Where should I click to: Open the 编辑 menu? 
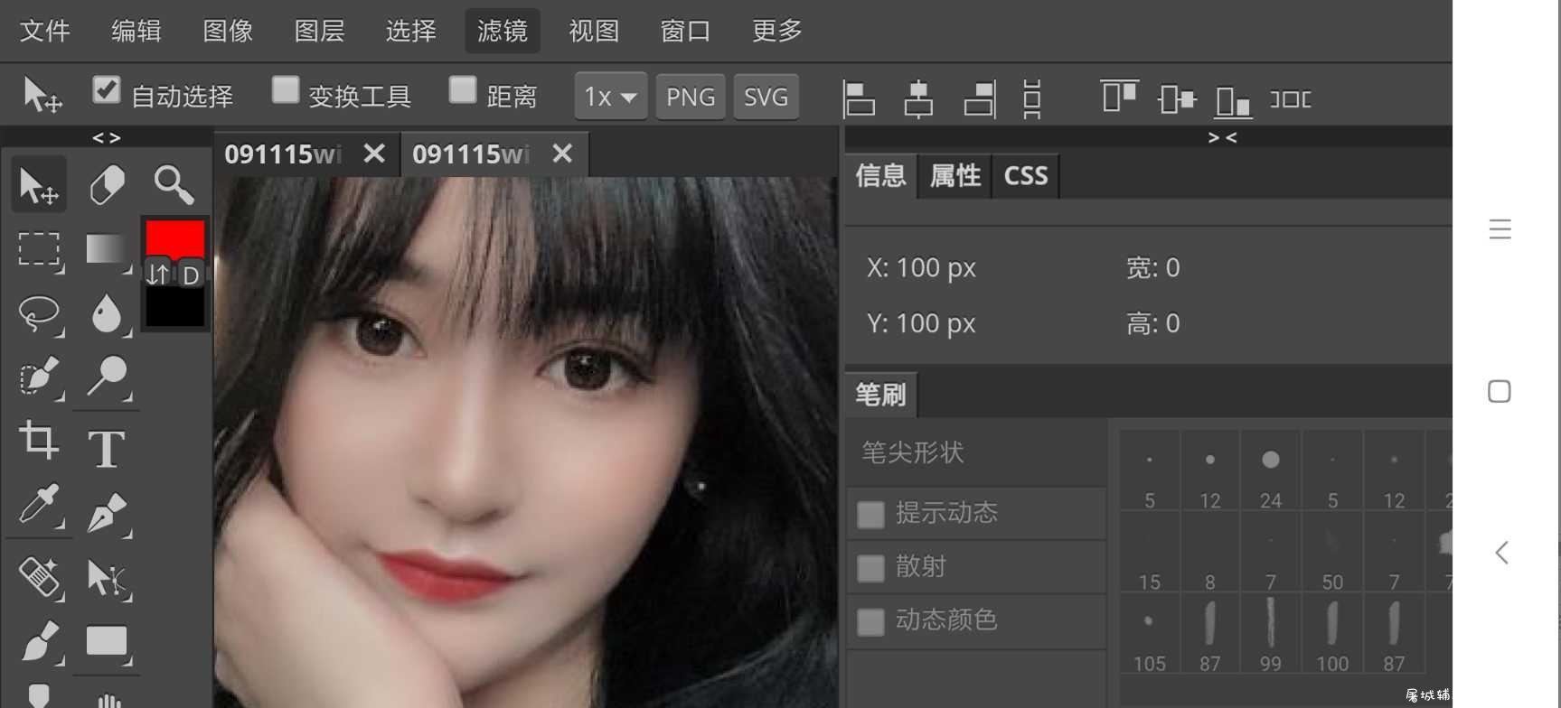pos(136,31)
